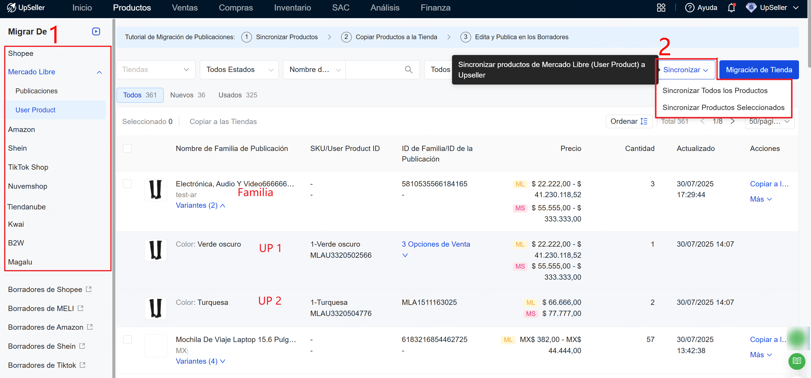
Task: Open the UpSeller account menu chevron
Action: [796, 8]
